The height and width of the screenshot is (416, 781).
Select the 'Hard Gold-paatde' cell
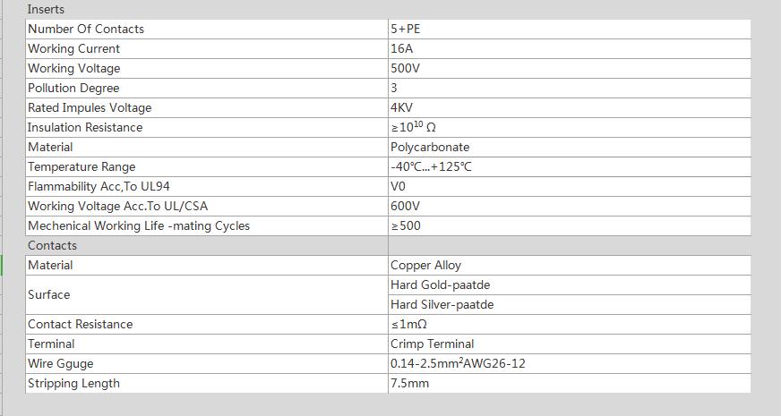pyautogui.click(x=570, y=285)
